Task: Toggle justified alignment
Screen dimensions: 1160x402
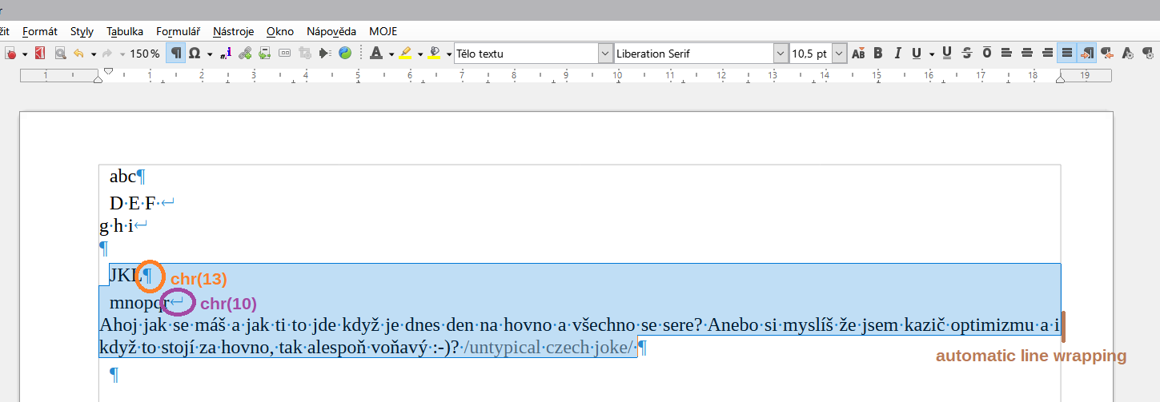Action: tap(1066, 54)
